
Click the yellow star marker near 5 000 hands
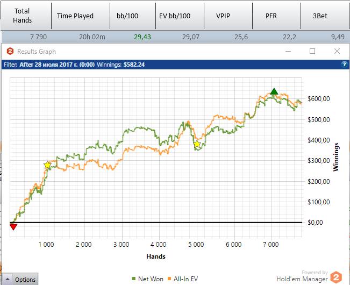[x=197, y=144]
